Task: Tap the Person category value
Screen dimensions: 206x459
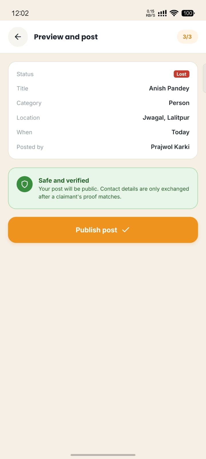Action: click(179, 103)
